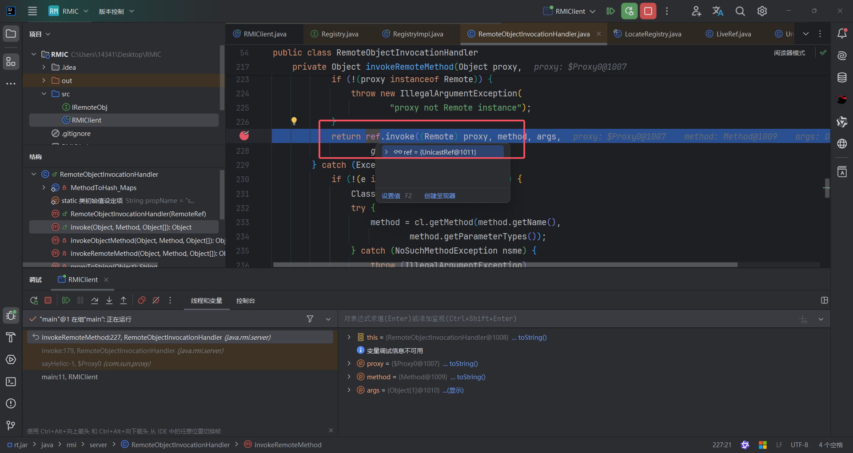Switch to the Console tab

pos(245,301)
